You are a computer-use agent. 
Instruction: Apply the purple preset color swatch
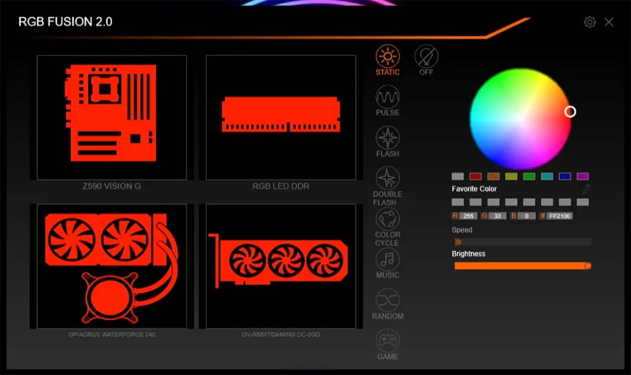pyautogui.click(x=582, y=176)
